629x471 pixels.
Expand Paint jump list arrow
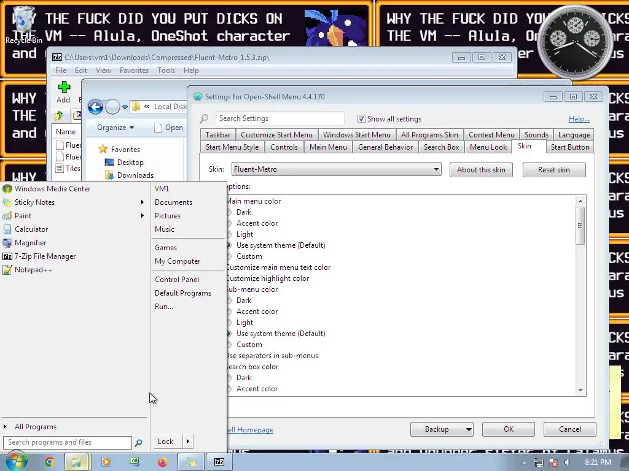pyautogui.click(x=142, y=215)
